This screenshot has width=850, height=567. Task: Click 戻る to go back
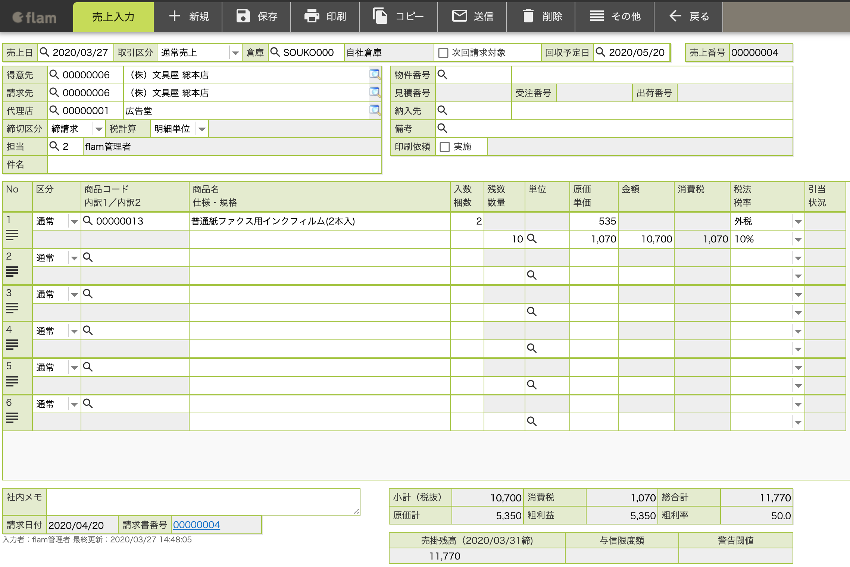pyautogui.click(x=689, y=17)
